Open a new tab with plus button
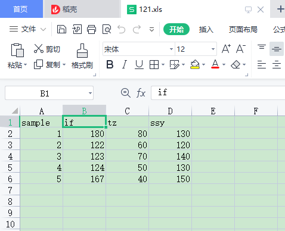285x231 pixels. (280, 9)
